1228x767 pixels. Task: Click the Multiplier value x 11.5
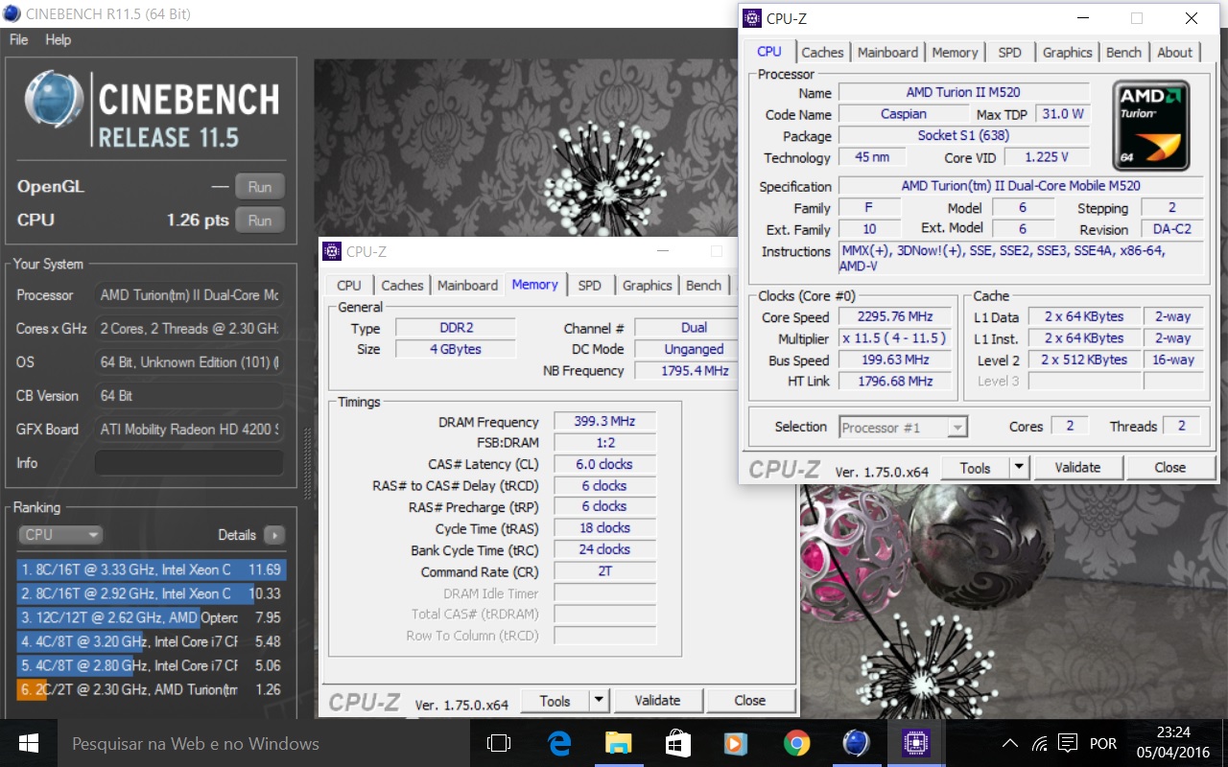[x=893, y=338]
